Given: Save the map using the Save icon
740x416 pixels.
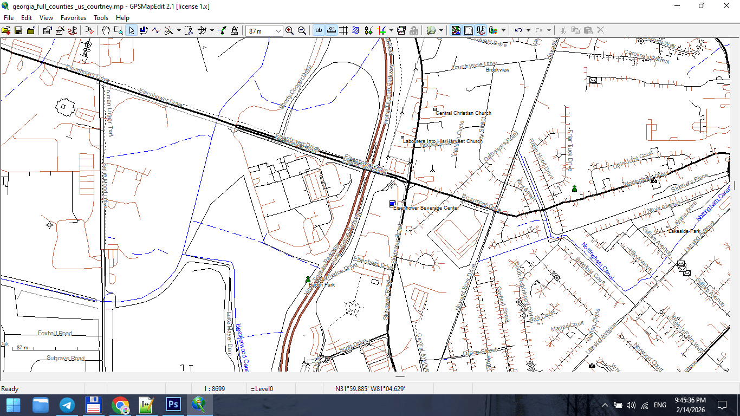Looking at the screenshot, I should point(18,30).
